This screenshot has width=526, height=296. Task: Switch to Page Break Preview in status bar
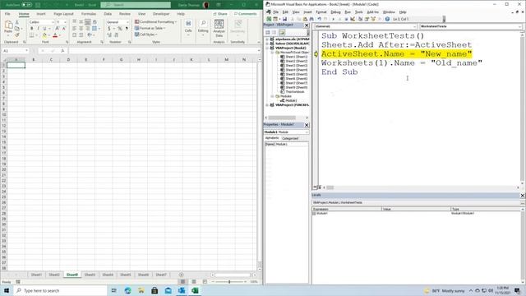click(x=205, y=281)
